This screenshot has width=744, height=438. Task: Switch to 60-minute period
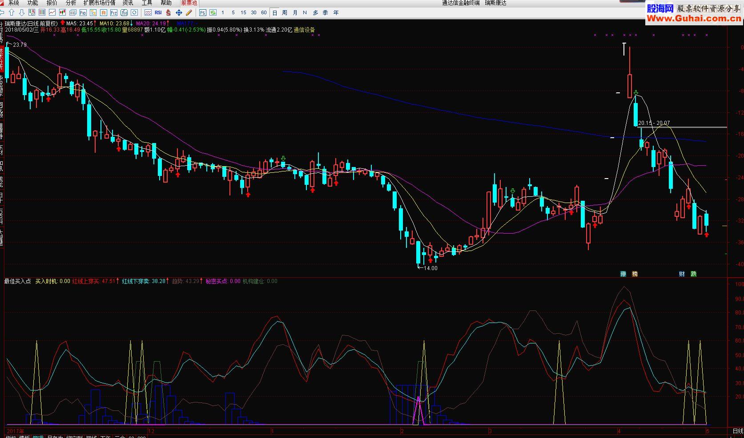[264, 13]
